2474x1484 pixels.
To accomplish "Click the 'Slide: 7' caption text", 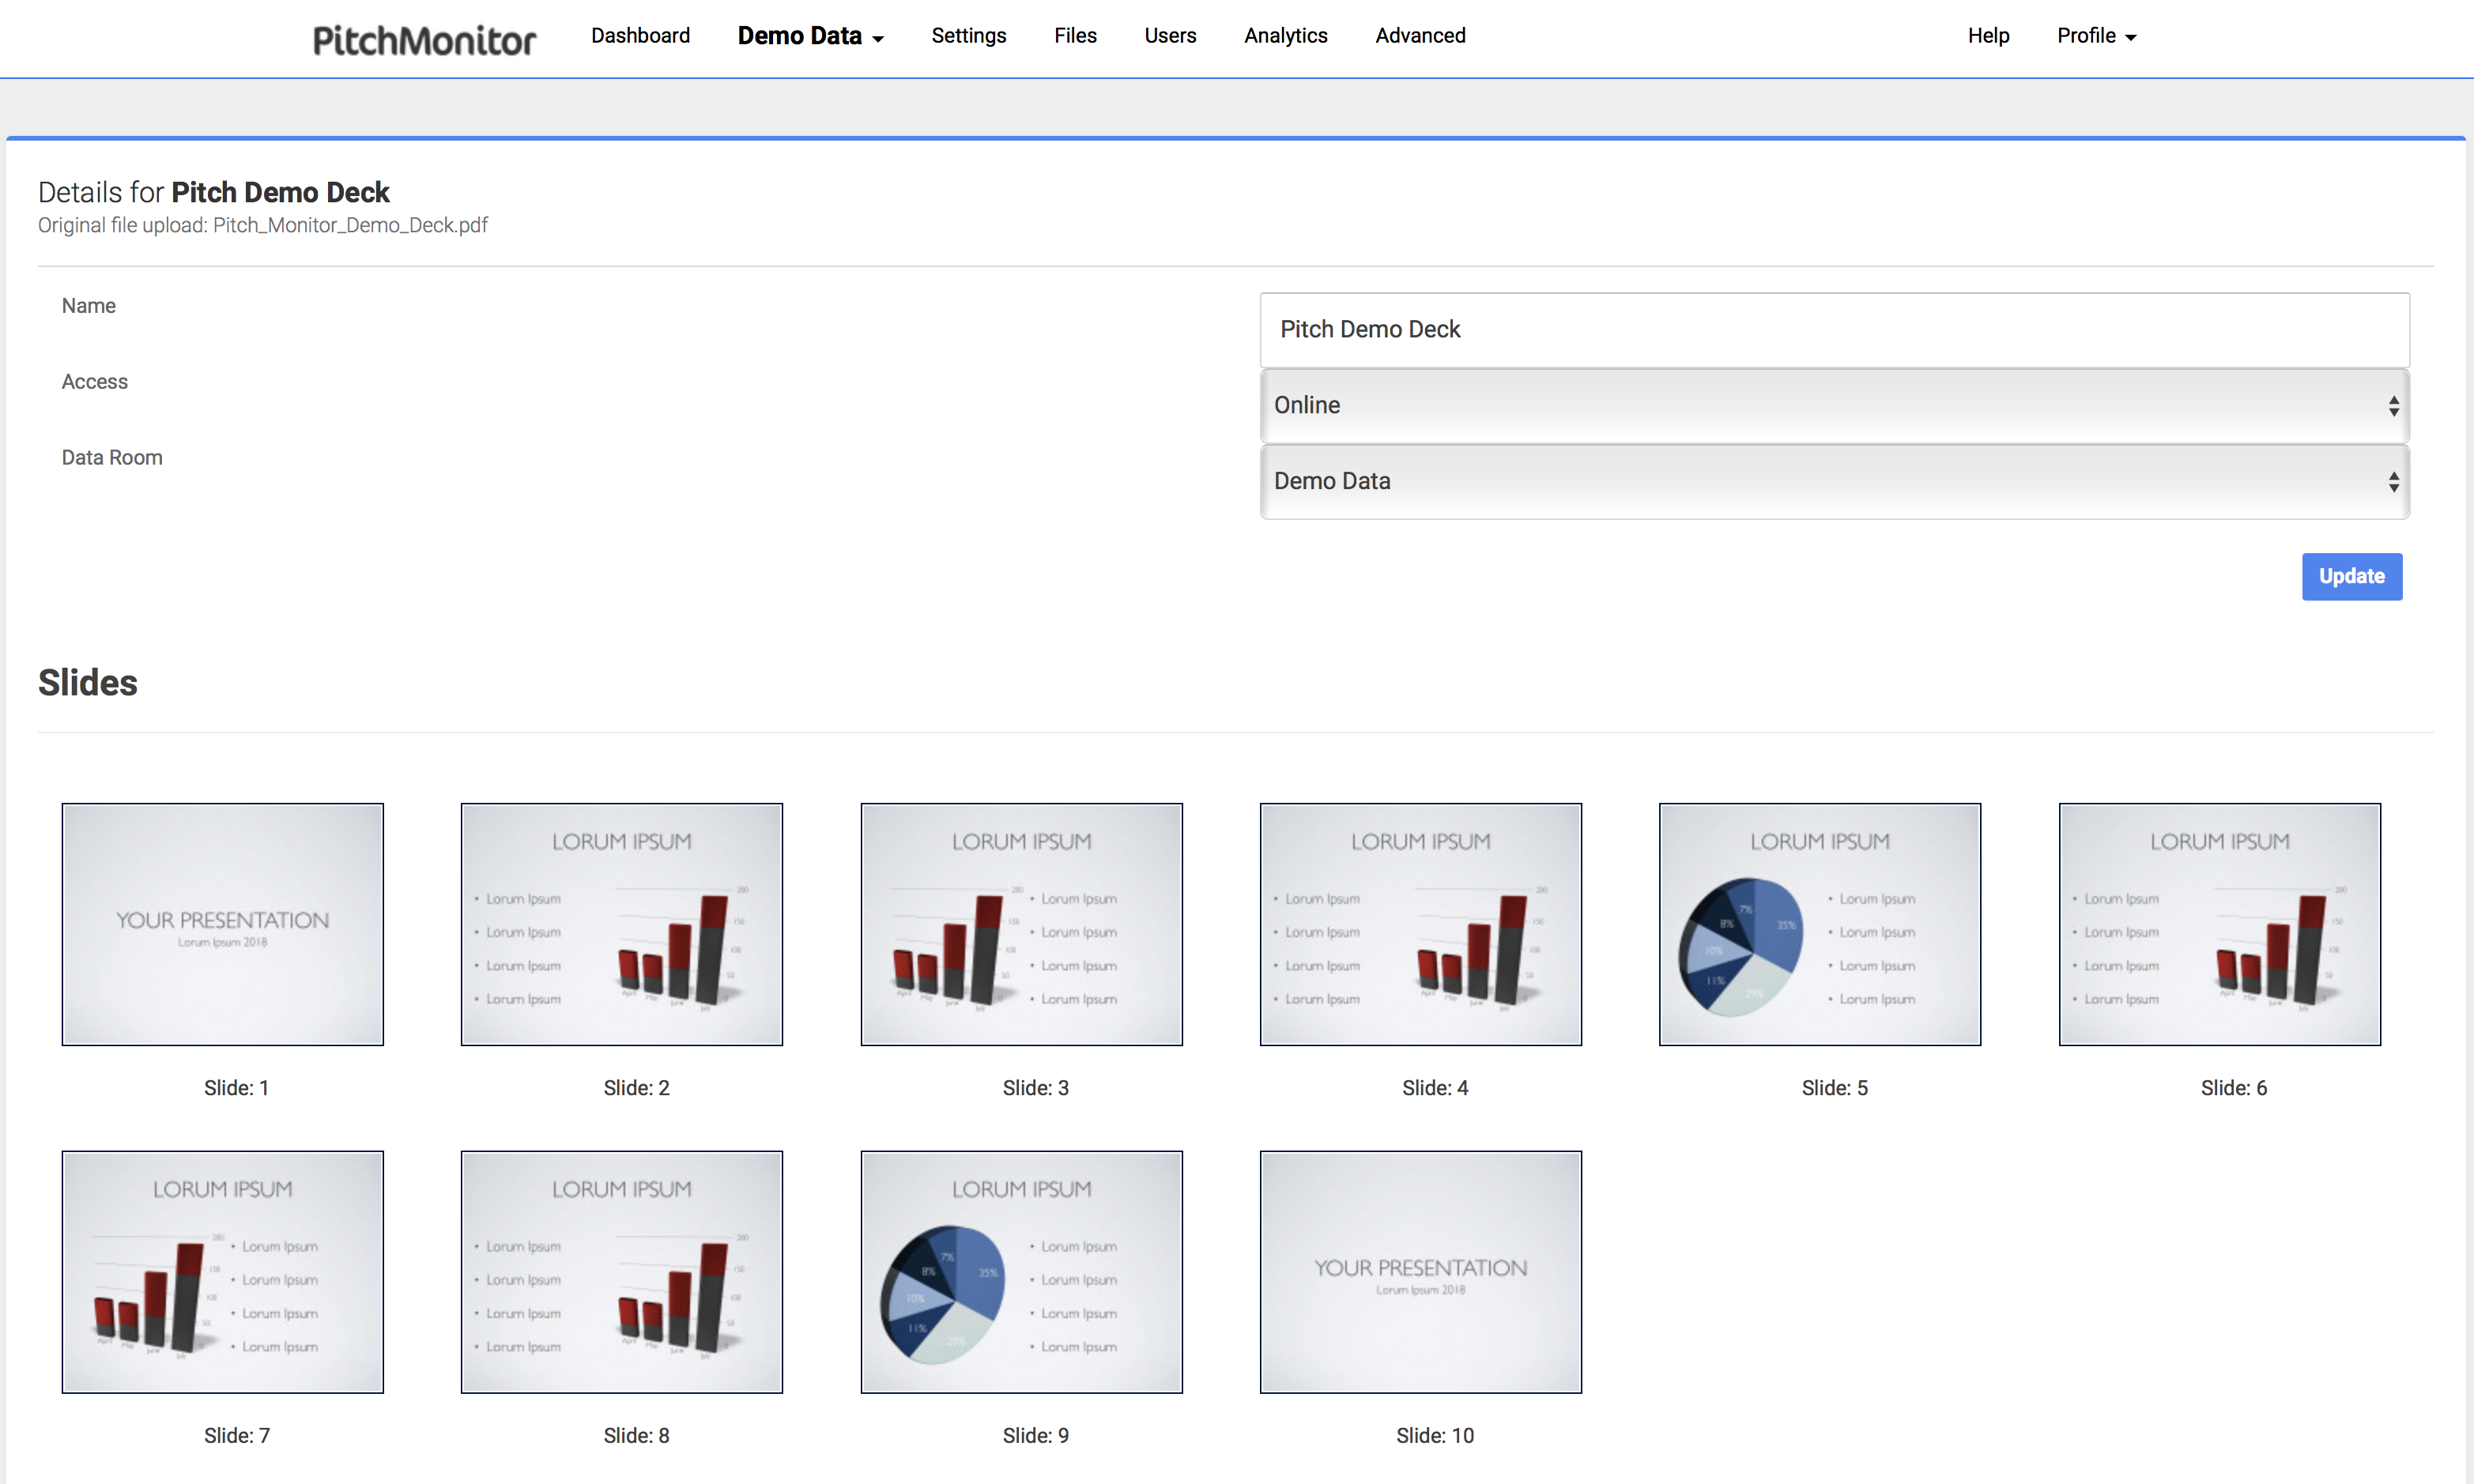I will [236, 1436].
